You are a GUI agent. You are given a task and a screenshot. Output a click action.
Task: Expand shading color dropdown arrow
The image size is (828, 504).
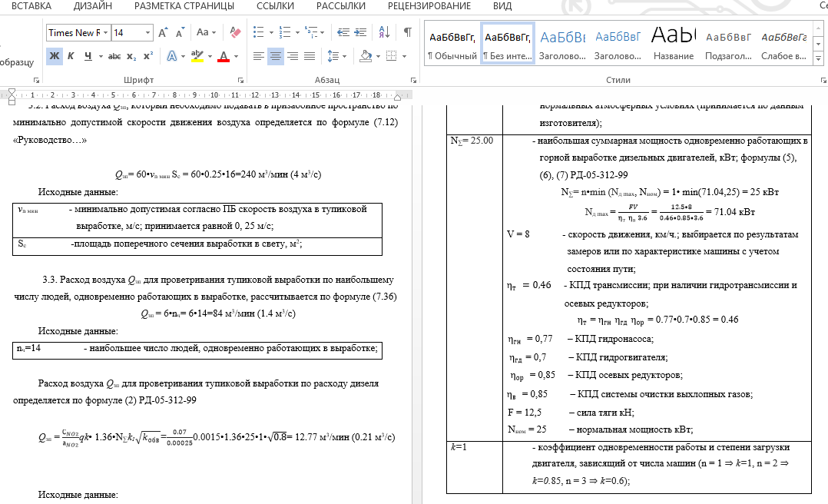click(x=378, y=56)
